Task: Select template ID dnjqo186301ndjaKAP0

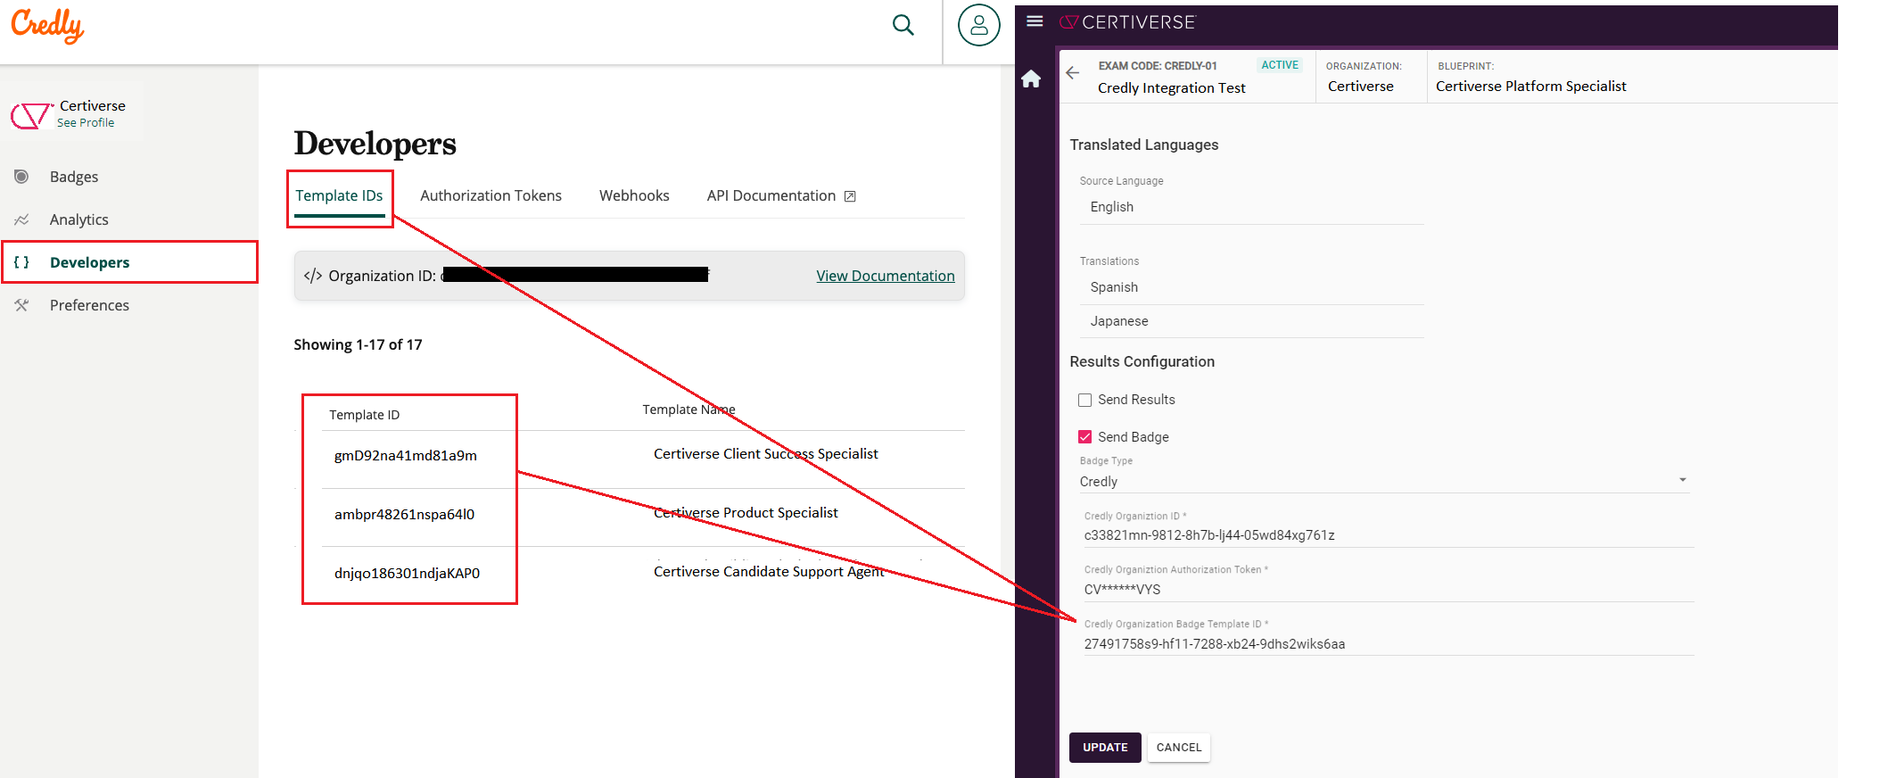Action: pyautogui.click(x=407, y=574)
